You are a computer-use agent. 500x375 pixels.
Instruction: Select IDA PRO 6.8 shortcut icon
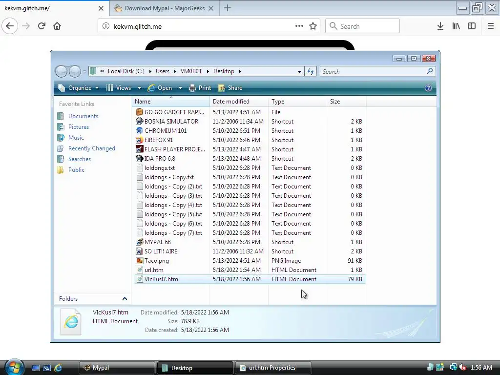[139, 159]
